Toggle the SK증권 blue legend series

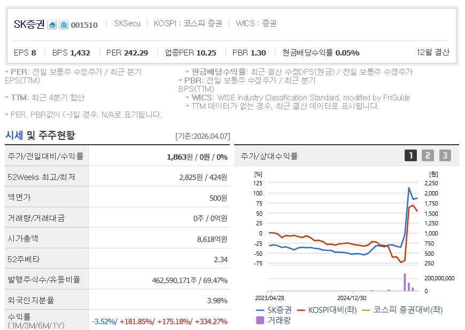(274, 310)
